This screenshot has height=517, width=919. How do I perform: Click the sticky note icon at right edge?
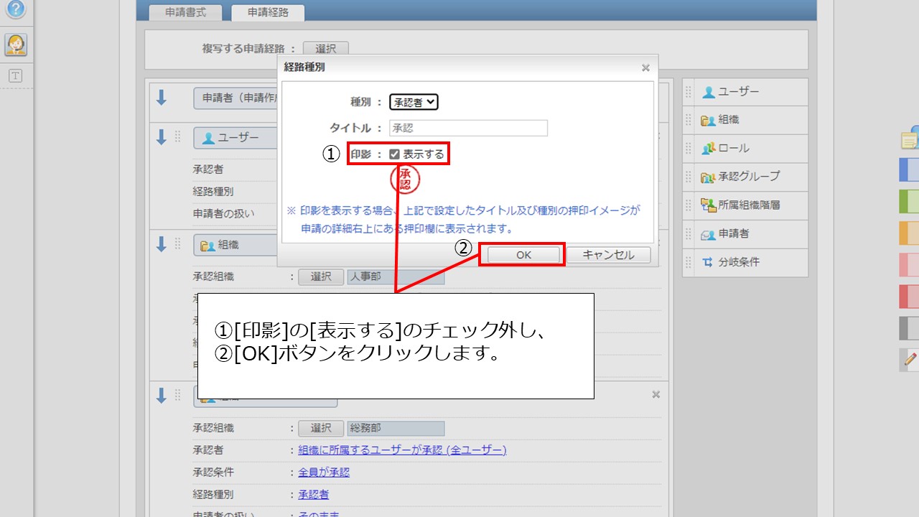910,139
